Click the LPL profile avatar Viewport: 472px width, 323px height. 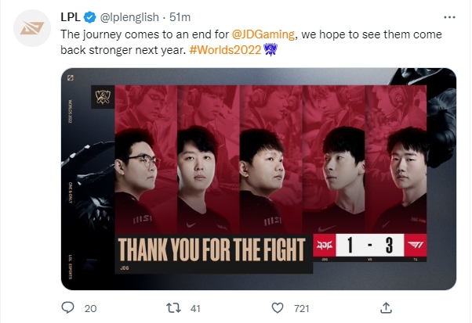click(32, 28)
